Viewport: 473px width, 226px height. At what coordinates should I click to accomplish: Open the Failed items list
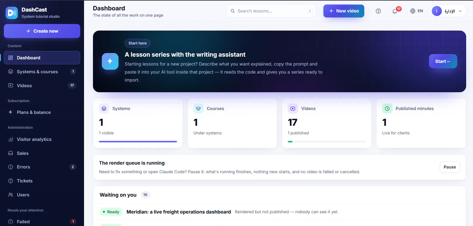pyautogui.click(x=42, y=222)
